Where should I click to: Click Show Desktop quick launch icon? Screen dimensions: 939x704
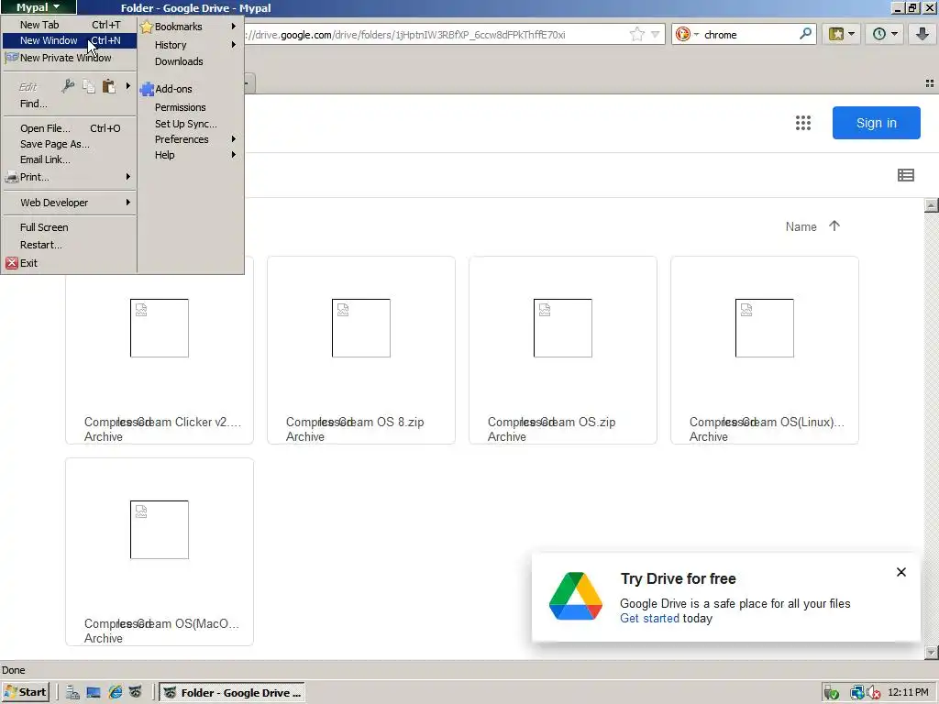coord(94,693)
